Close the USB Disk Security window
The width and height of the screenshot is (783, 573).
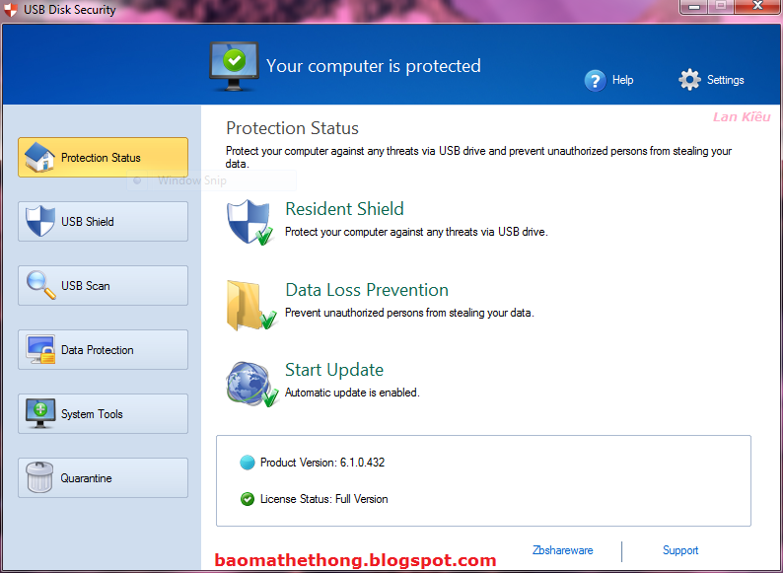757,7
